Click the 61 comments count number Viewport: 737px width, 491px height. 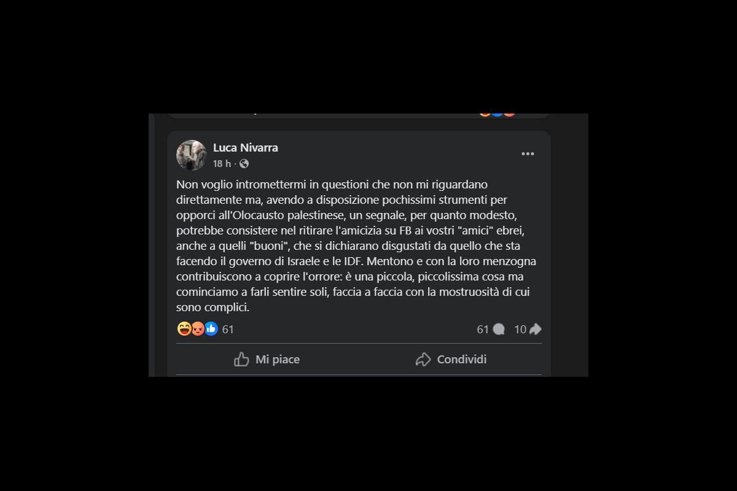[483, 330]
